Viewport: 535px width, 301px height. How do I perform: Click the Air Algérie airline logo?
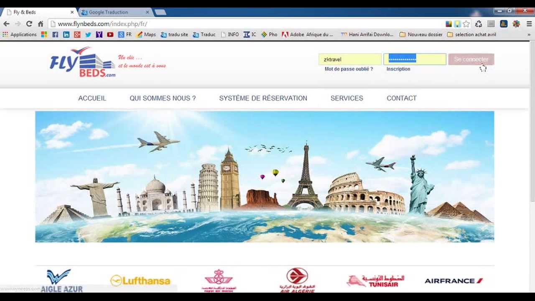click(x=297, y=280)
